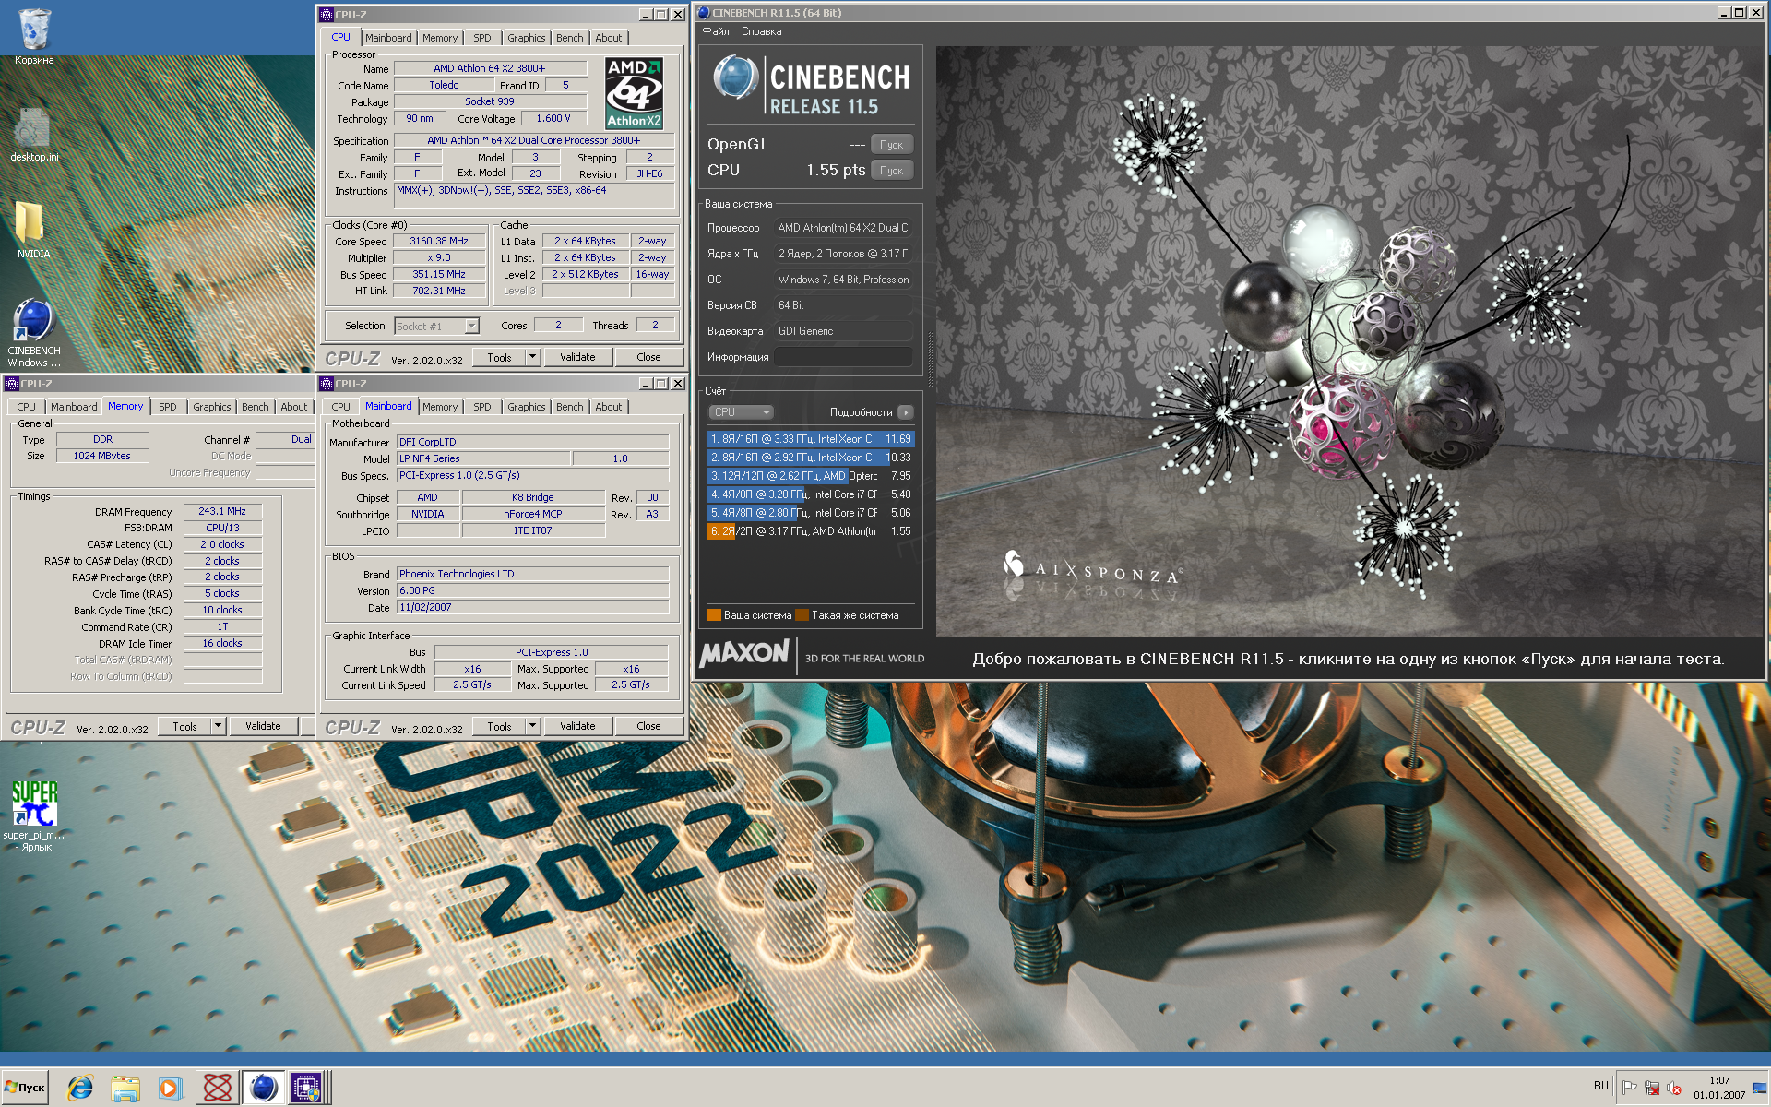Select ranking row 3 AMD Opteron 7.95

pyautogui.click(x=811, y=476)
